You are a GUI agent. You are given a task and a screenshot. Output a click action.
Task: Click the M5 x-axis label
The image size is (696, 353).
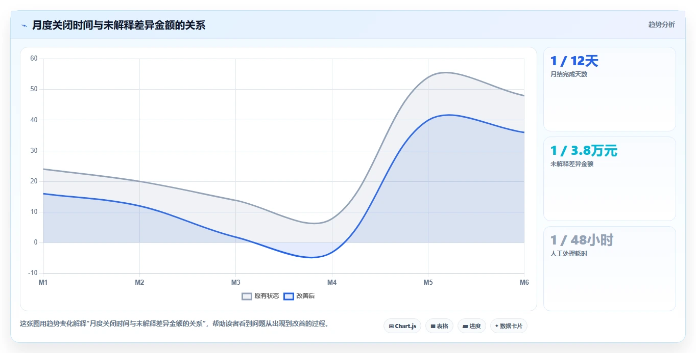point(428,282)
